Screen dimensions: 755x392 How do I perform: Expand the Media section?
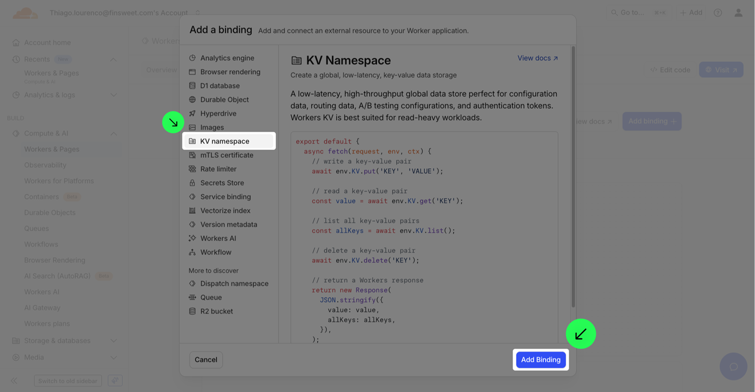pos(113,358)
